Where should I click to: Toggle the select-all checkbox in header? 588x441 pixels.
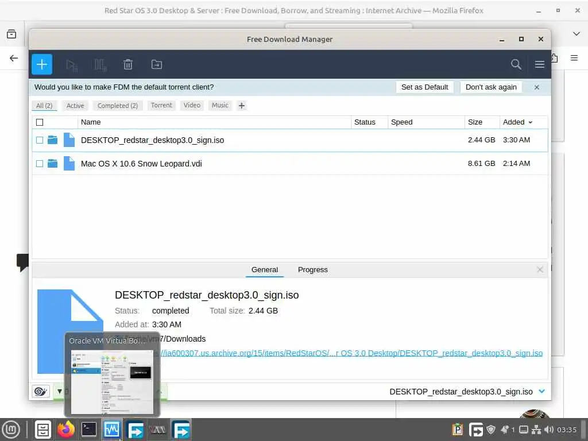[x=40, y=122]
